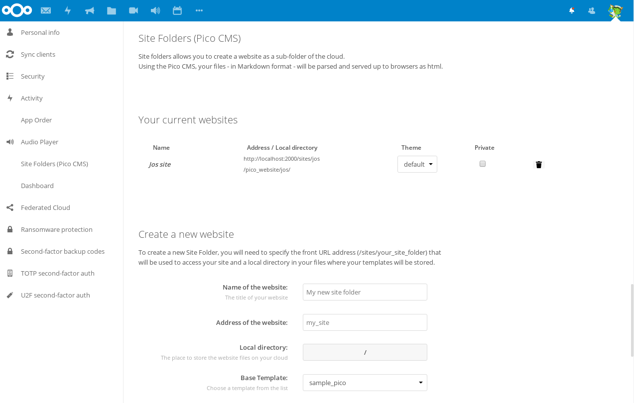This screenshot has width=634, height=403.
Task: Click the Activity bolt icon in sidebar
Action: pyautogui.click(x=10, y=98)
